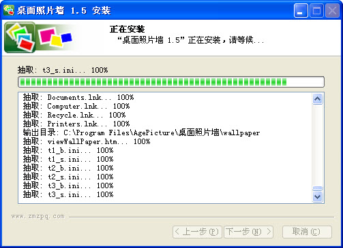Select log line 'Recycle.lnk... 100%'
The width and height of the screenshot is (343, 248).
[74, 115]
